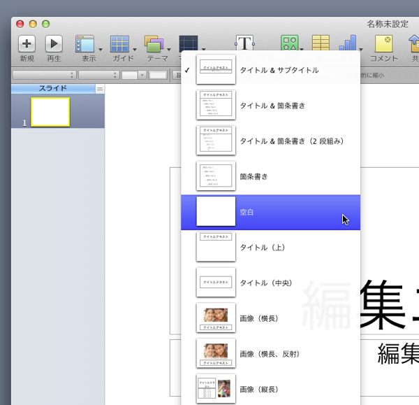Expand the chart dropdown arrow
The width and height of the screenshot is (419, 405).
click(x=361, y=49)
